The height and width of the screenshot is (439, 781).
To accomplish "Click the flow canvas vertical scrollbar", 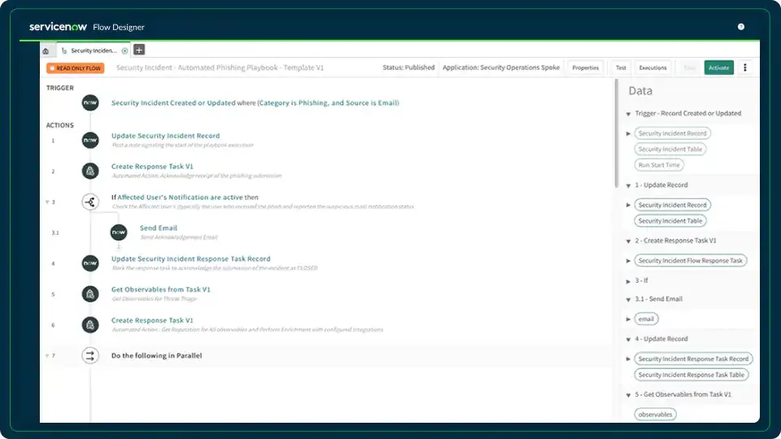I will click(x=616, y=133).
